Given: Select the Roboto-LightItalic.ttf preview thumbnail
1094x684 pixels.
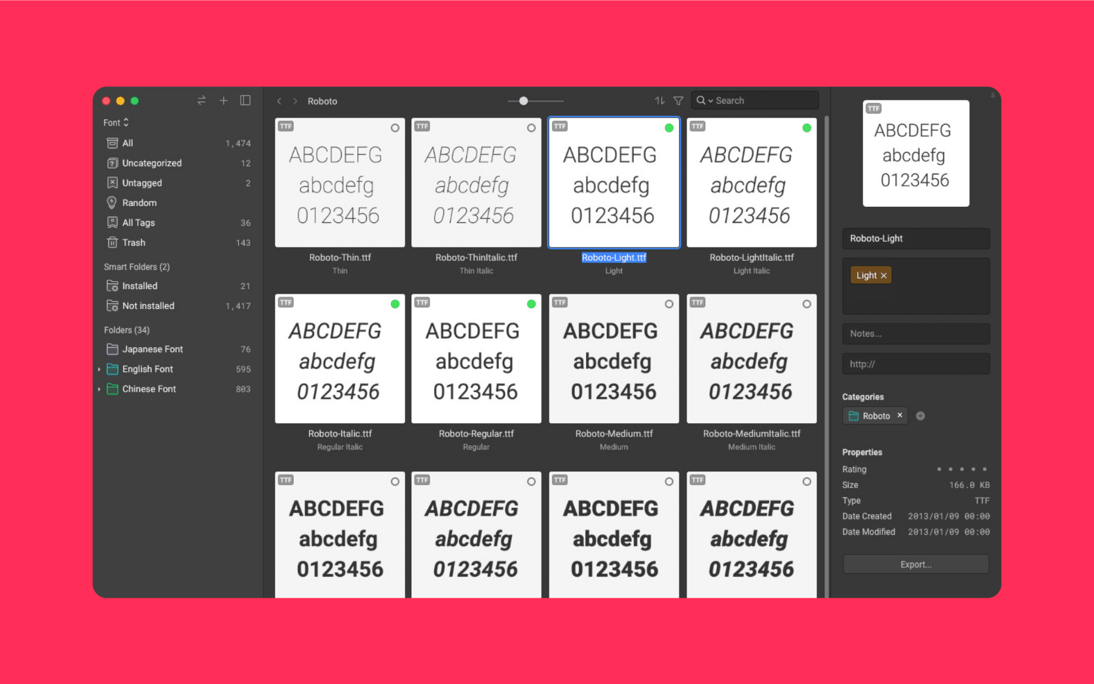Looking at the screenshot, I should pyautogui.click(x=752, y=183).
